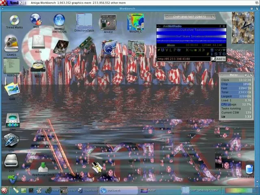Open the Globaltra trash icon
Viewport: 260px width, 195px height.
pos(249,170)
